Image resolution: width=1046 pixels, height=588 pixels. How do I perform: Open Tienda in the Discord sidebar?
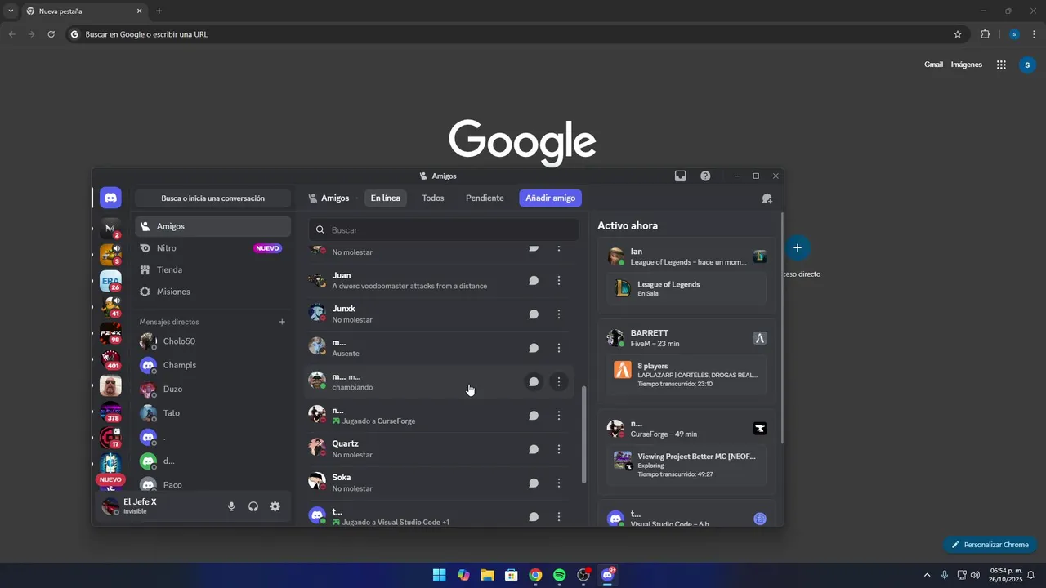212,269
